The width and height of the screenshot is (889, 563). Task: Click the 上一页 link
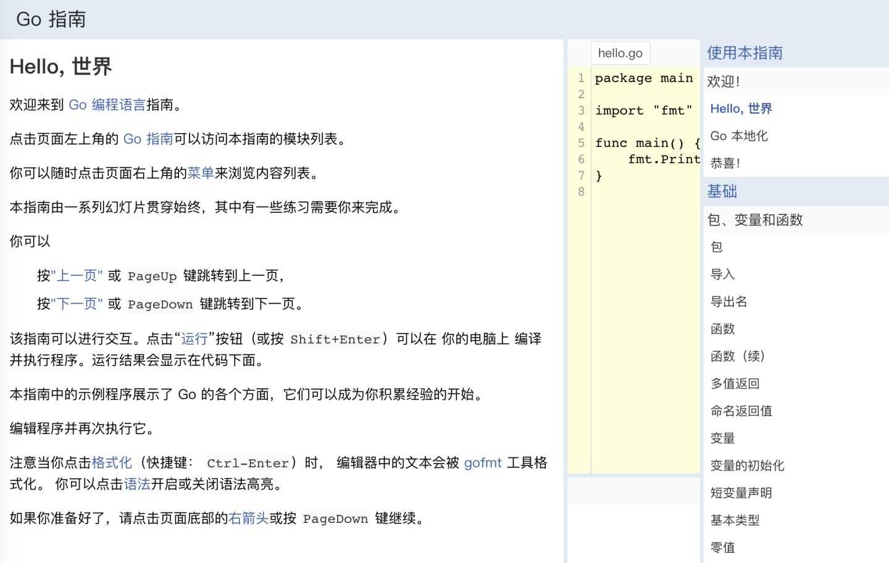pyautogui.click(x=77, y=276)
